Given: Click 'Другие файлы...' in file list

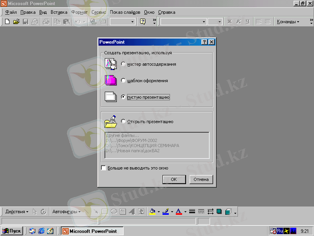Looking at the screenshot, I should click(x=122, y=135).
